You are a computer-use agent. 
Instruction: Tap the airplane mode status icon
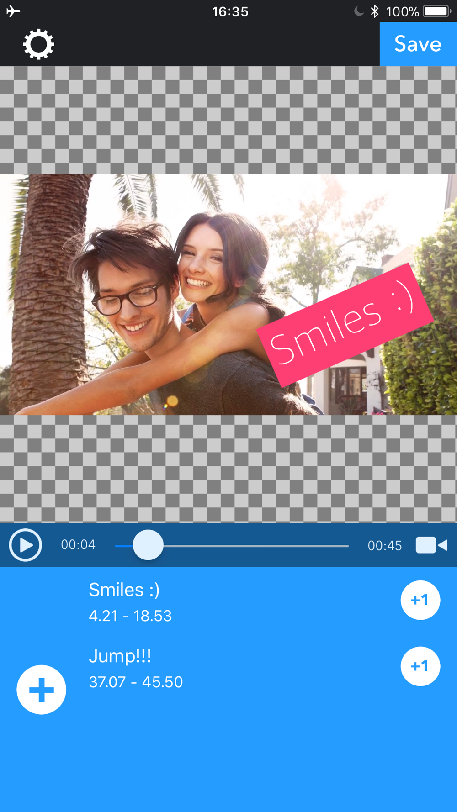pos(13,11)
